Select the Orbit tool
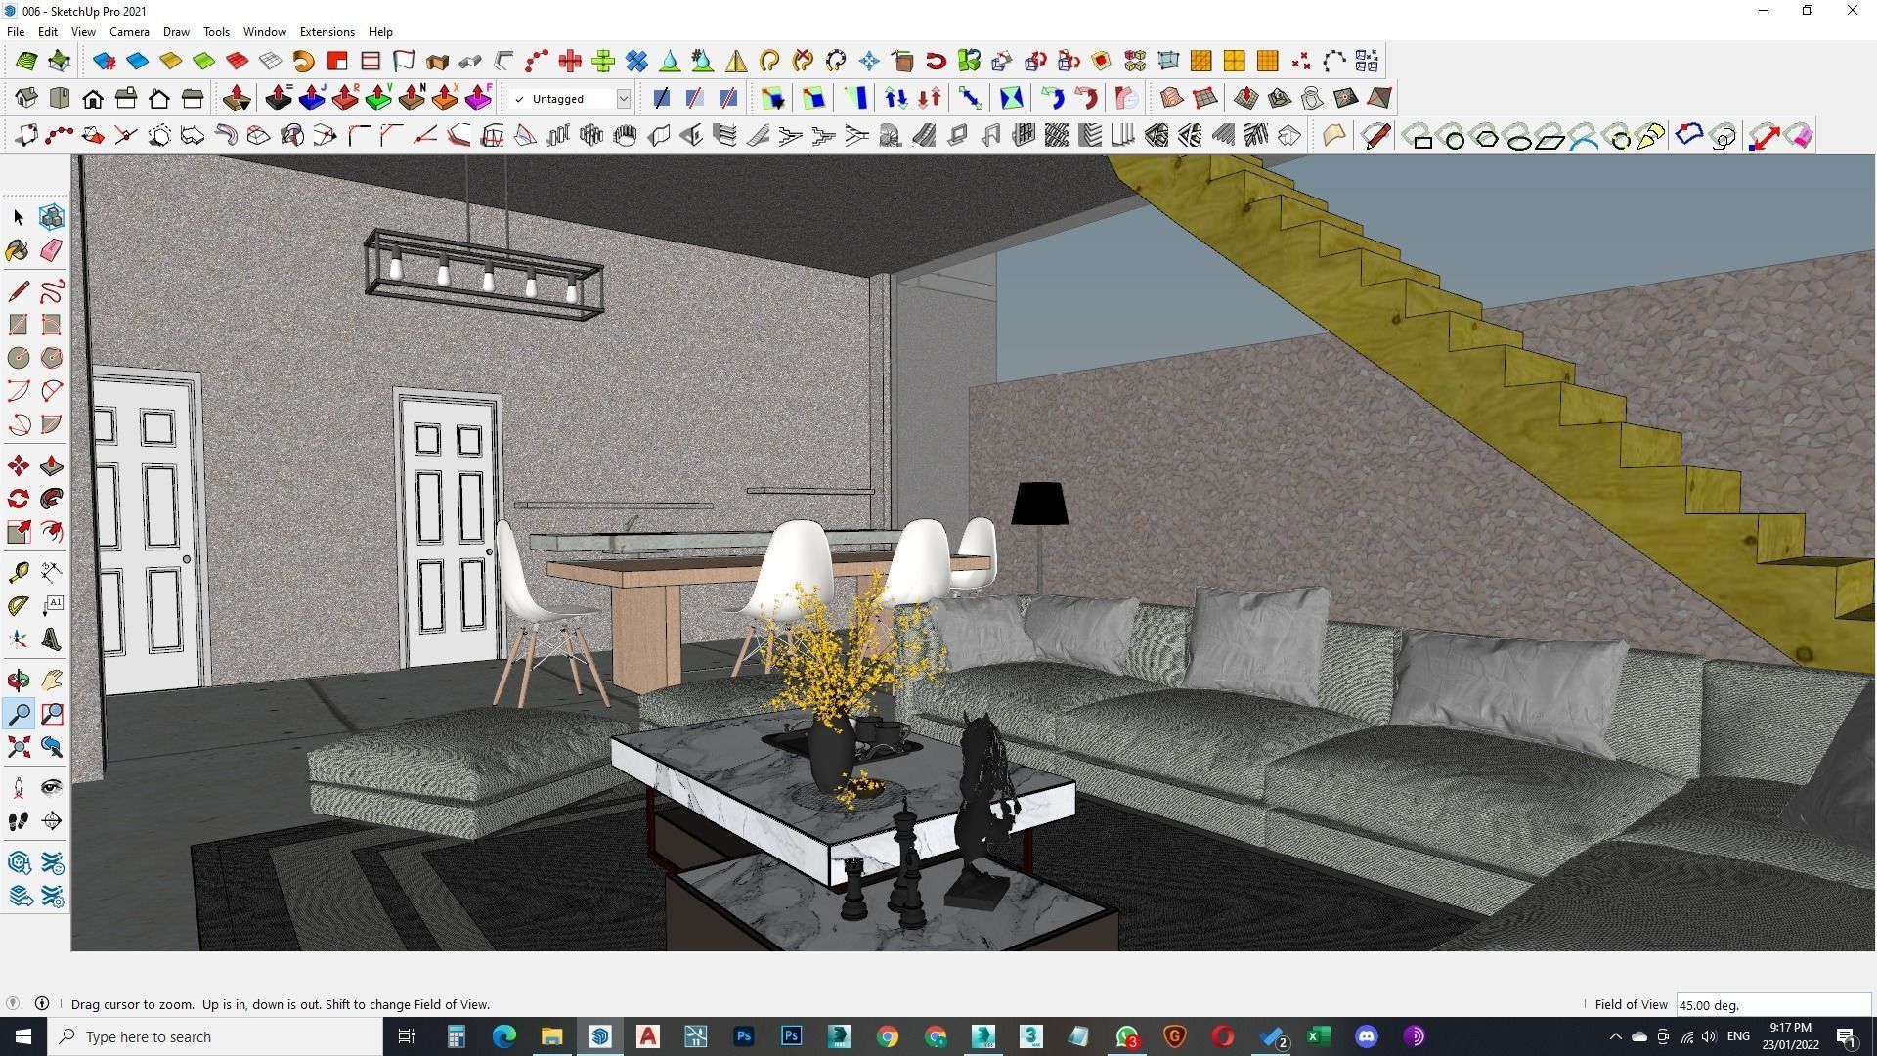The image size is (1877, 1056). [x=19, y=681]
